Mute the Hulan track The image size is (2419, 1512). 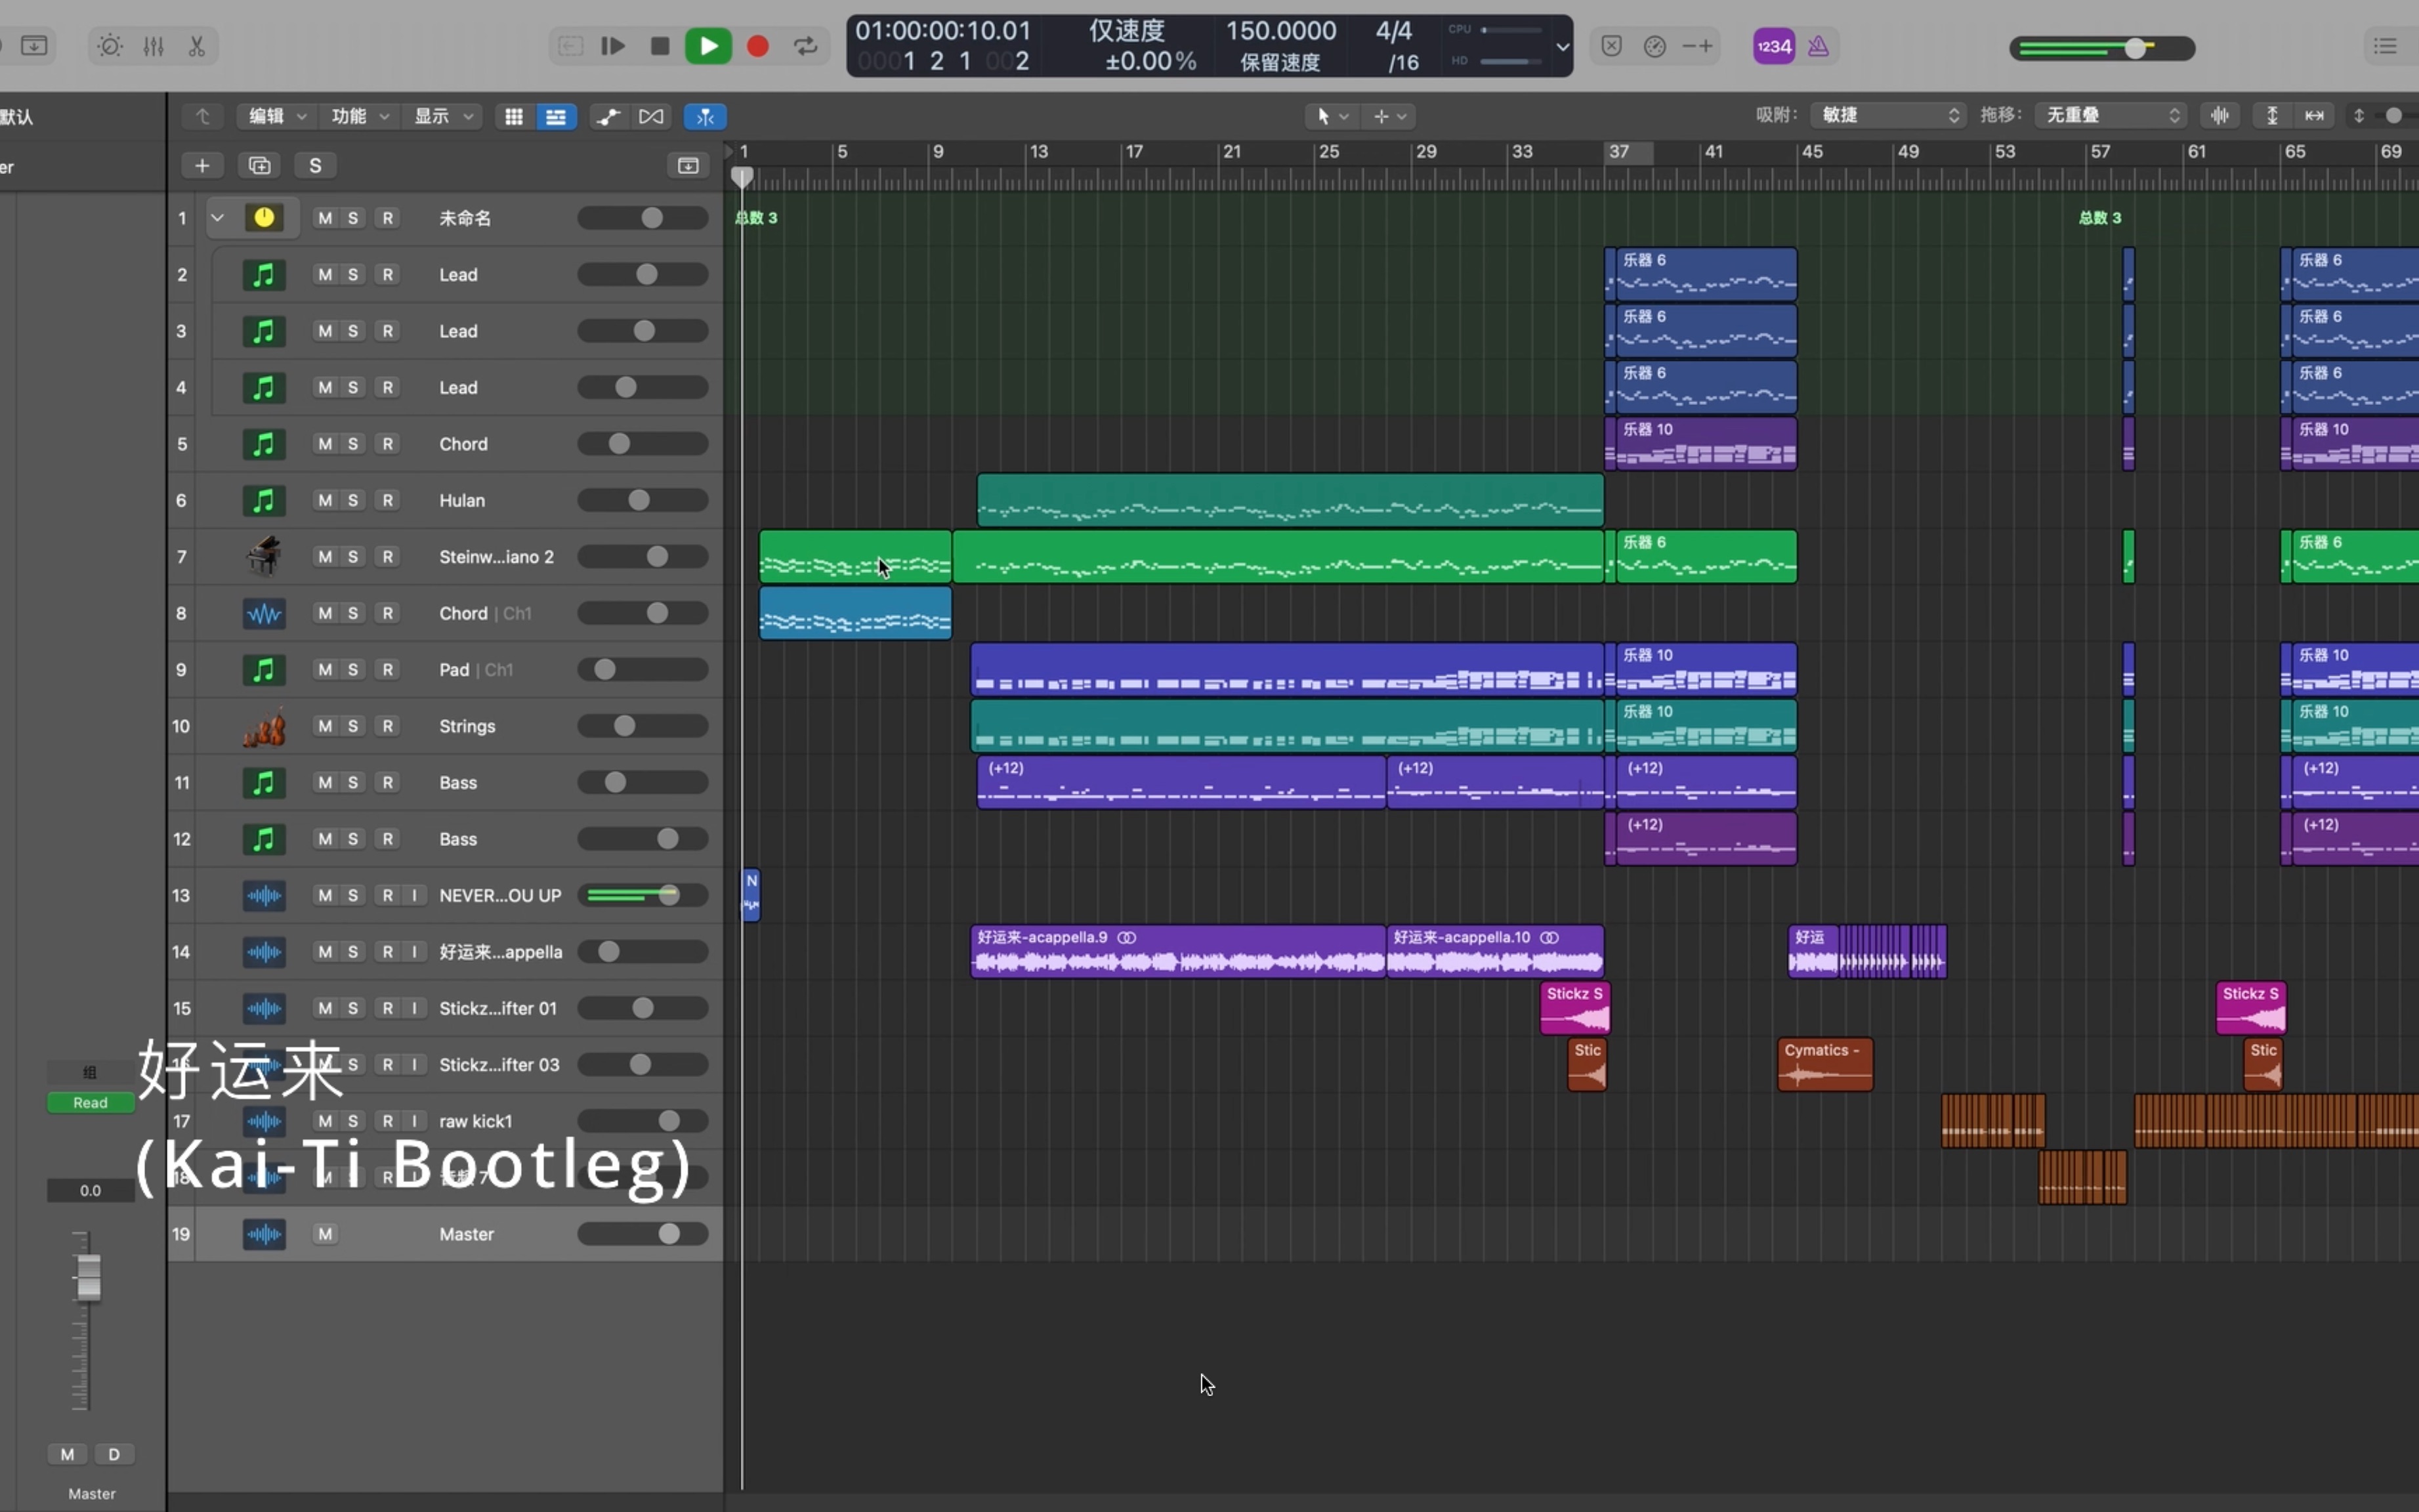point(325,500)
